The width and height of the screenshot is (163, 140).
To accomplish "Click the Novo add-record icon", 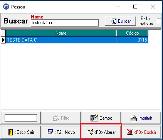I will pyautogui.click(x=50, y=132).
